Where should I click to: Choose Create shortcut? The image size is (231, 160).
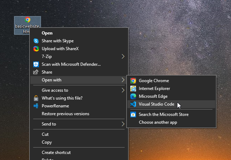point(79,153)
